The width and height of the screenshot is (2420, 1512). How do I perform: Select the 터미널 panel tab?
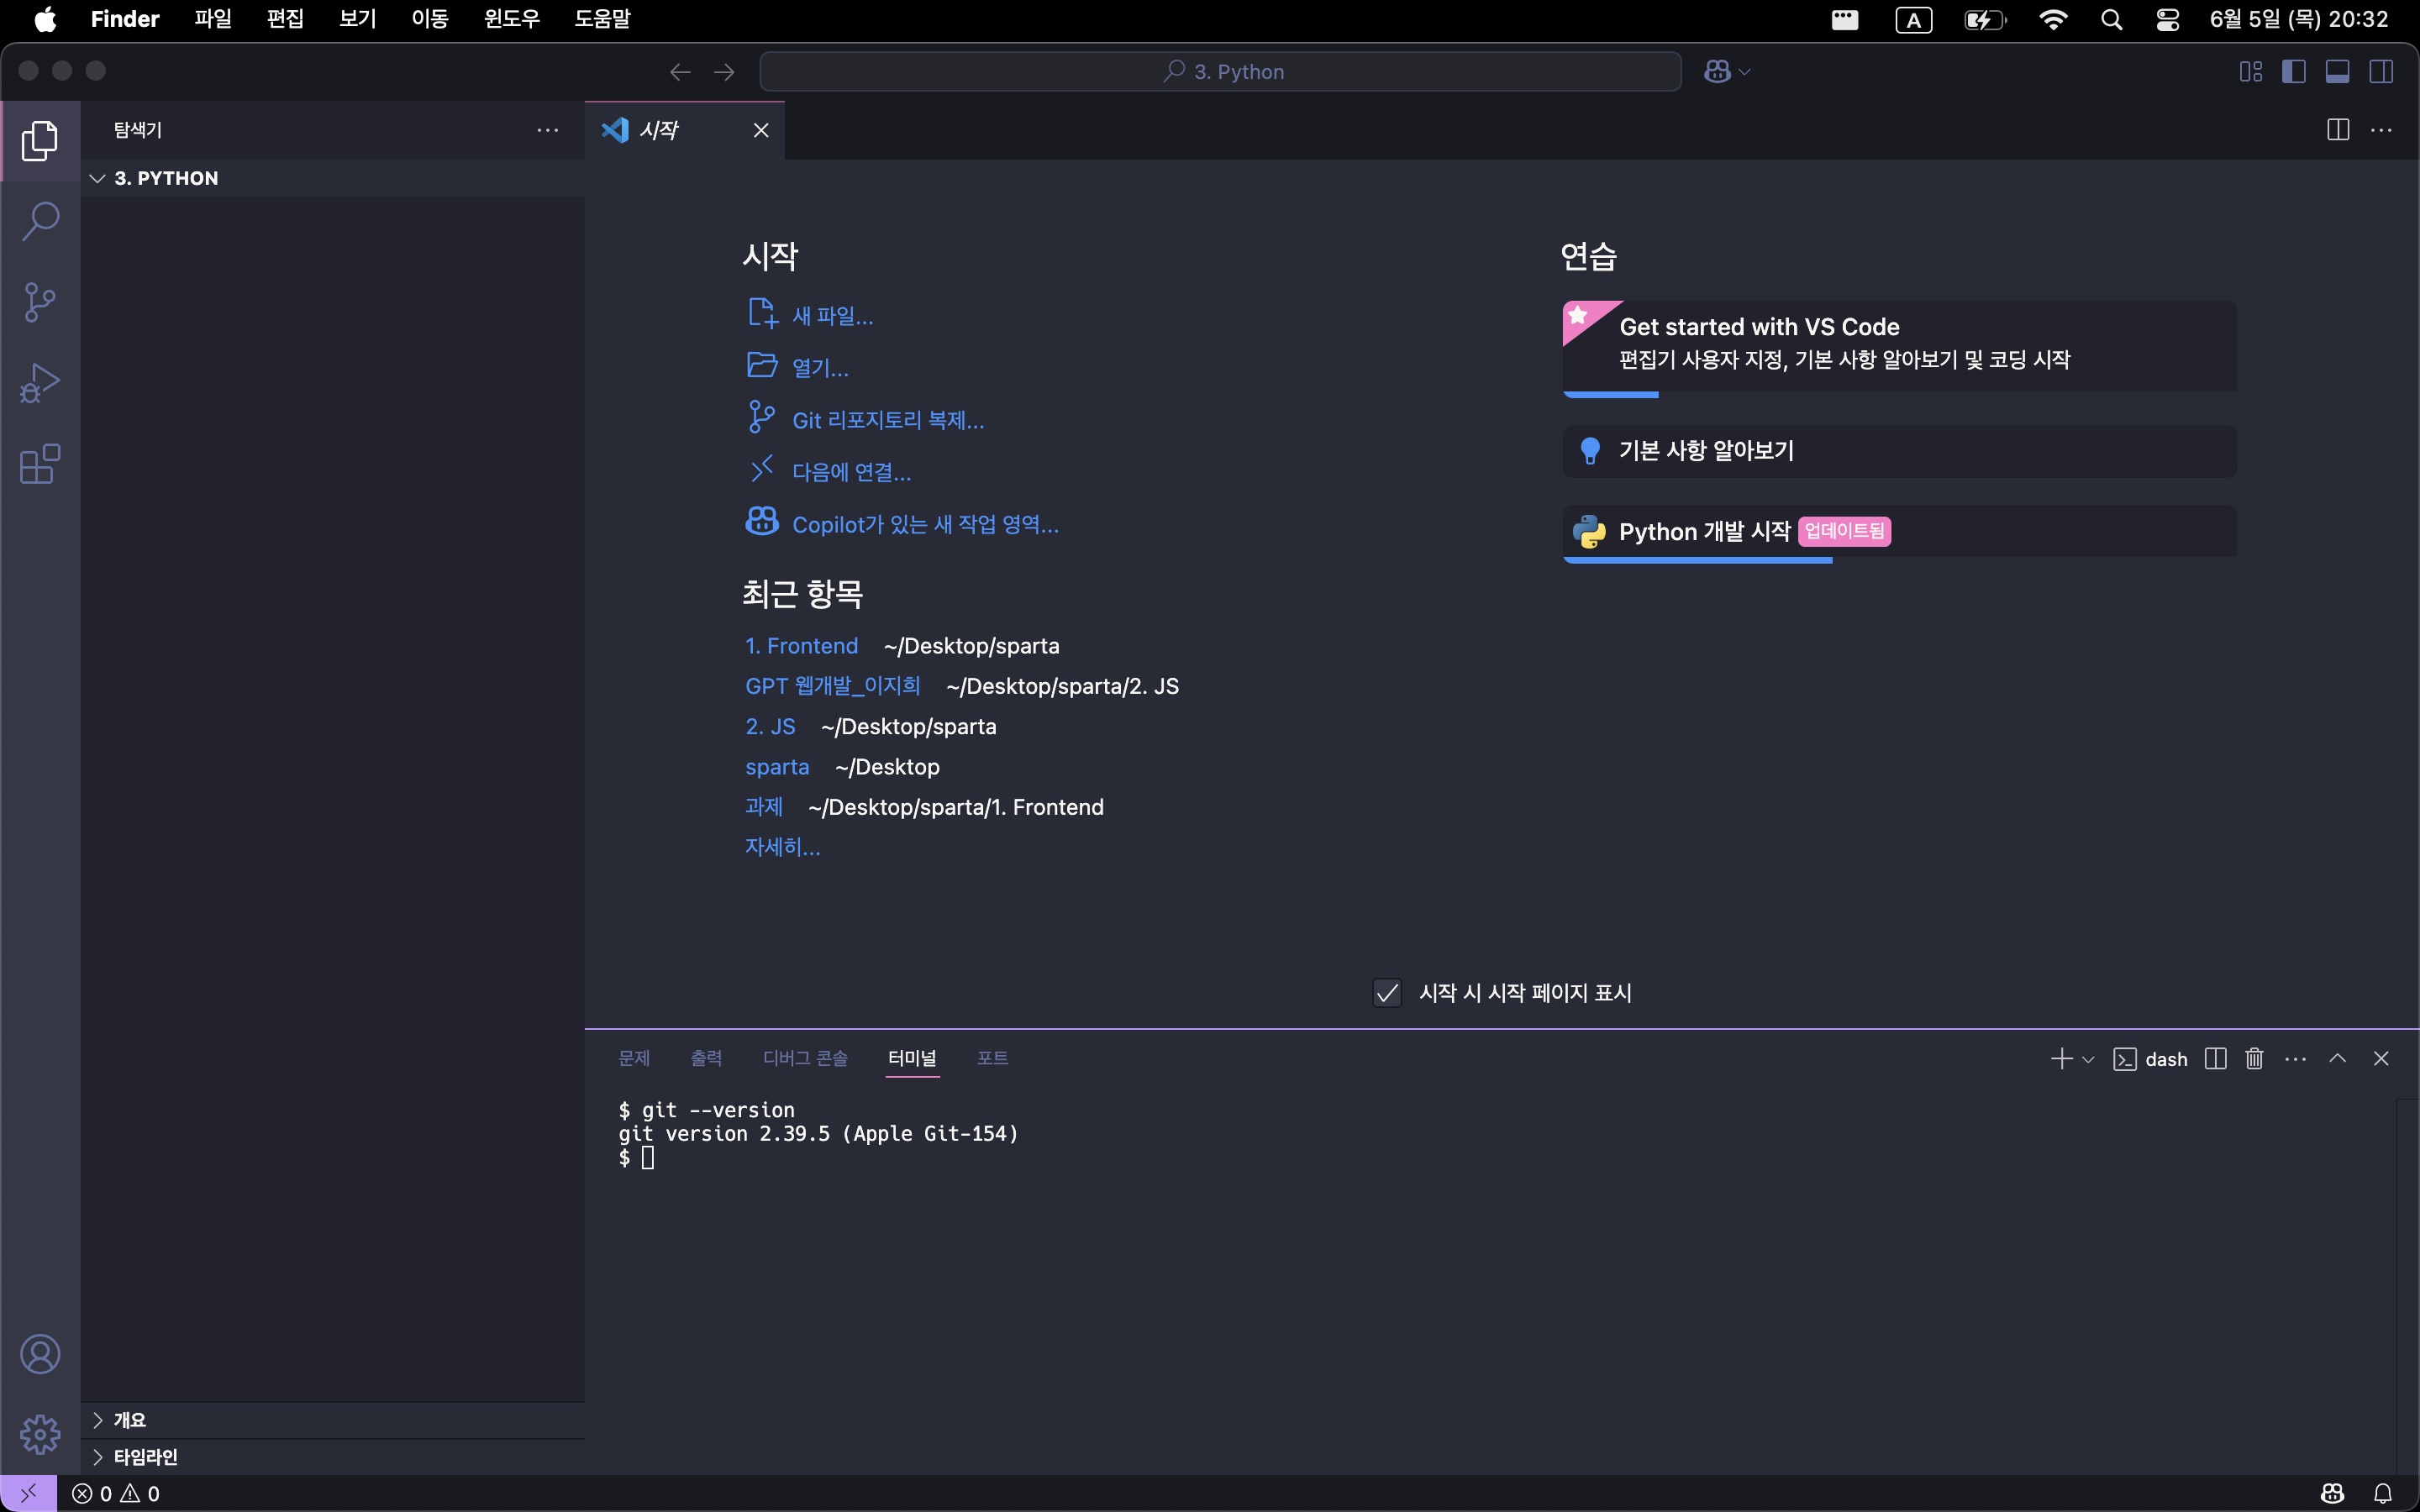(912, 1058)
